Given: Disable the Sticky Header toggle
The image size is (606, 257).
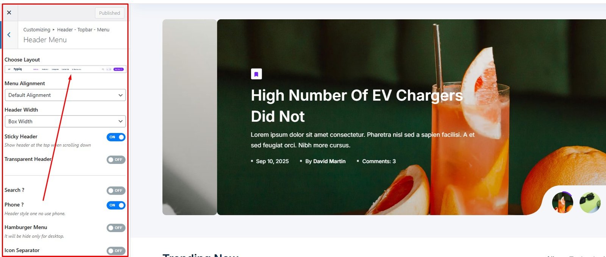Looking at the screenshot, I should pyautogui.click(x=116, y=137).
